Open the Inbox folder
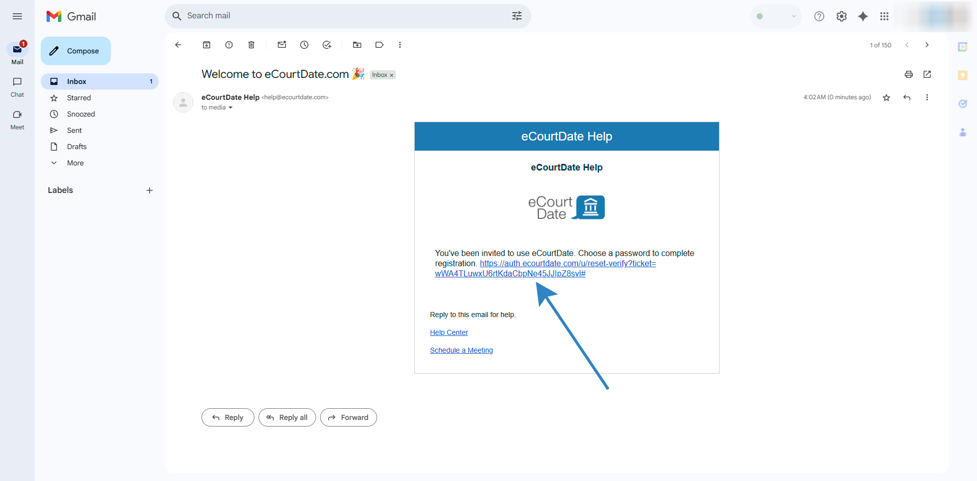 (x=100, y=81)
